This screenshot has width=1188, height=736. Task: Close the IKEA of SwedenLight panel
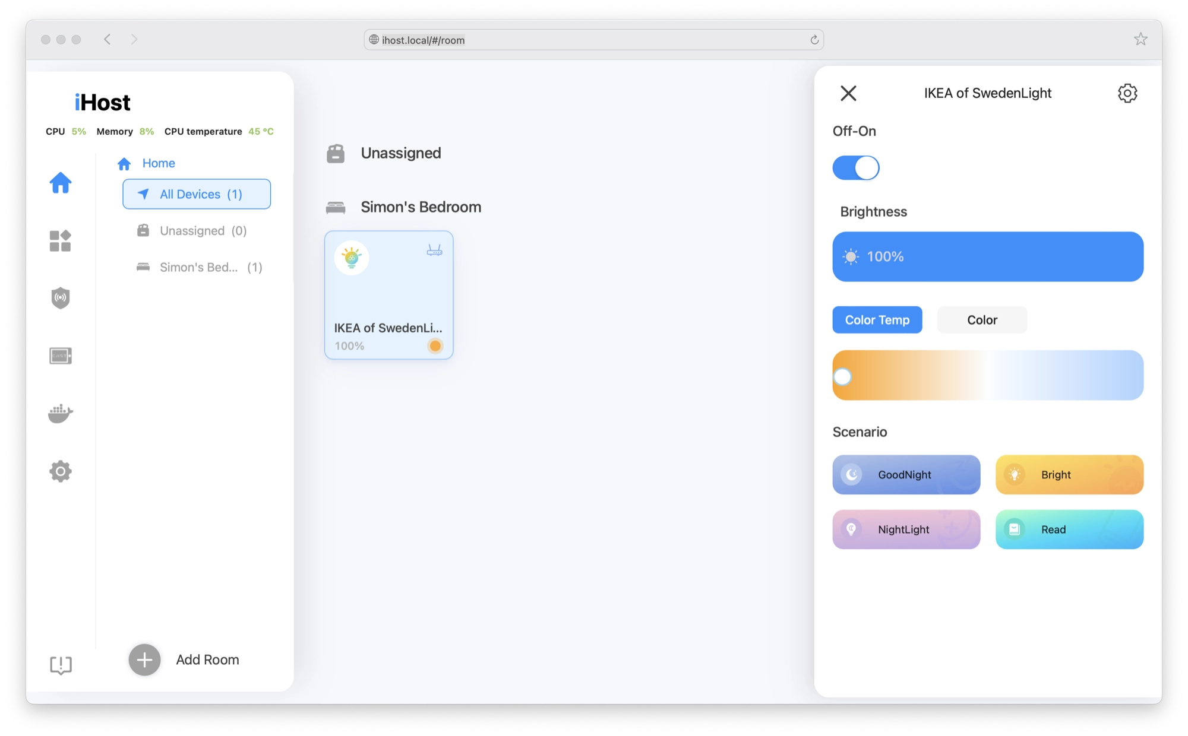click(848, 93)
